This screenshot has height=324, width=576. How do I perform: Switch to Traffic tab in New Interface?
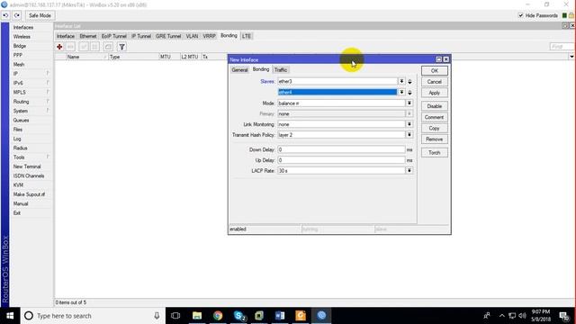pyautogui.click(x=281, y=70)
